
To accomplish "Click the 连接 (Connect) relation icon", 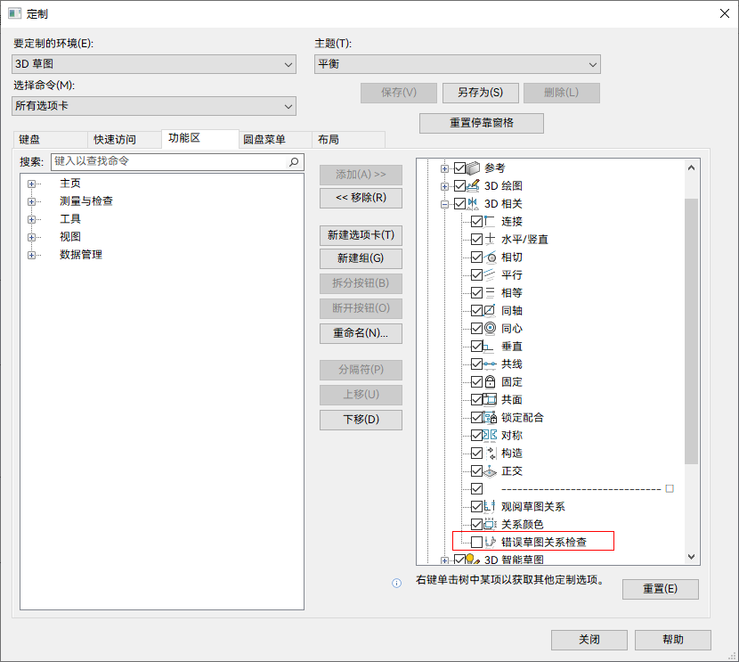I will [490, 221].
